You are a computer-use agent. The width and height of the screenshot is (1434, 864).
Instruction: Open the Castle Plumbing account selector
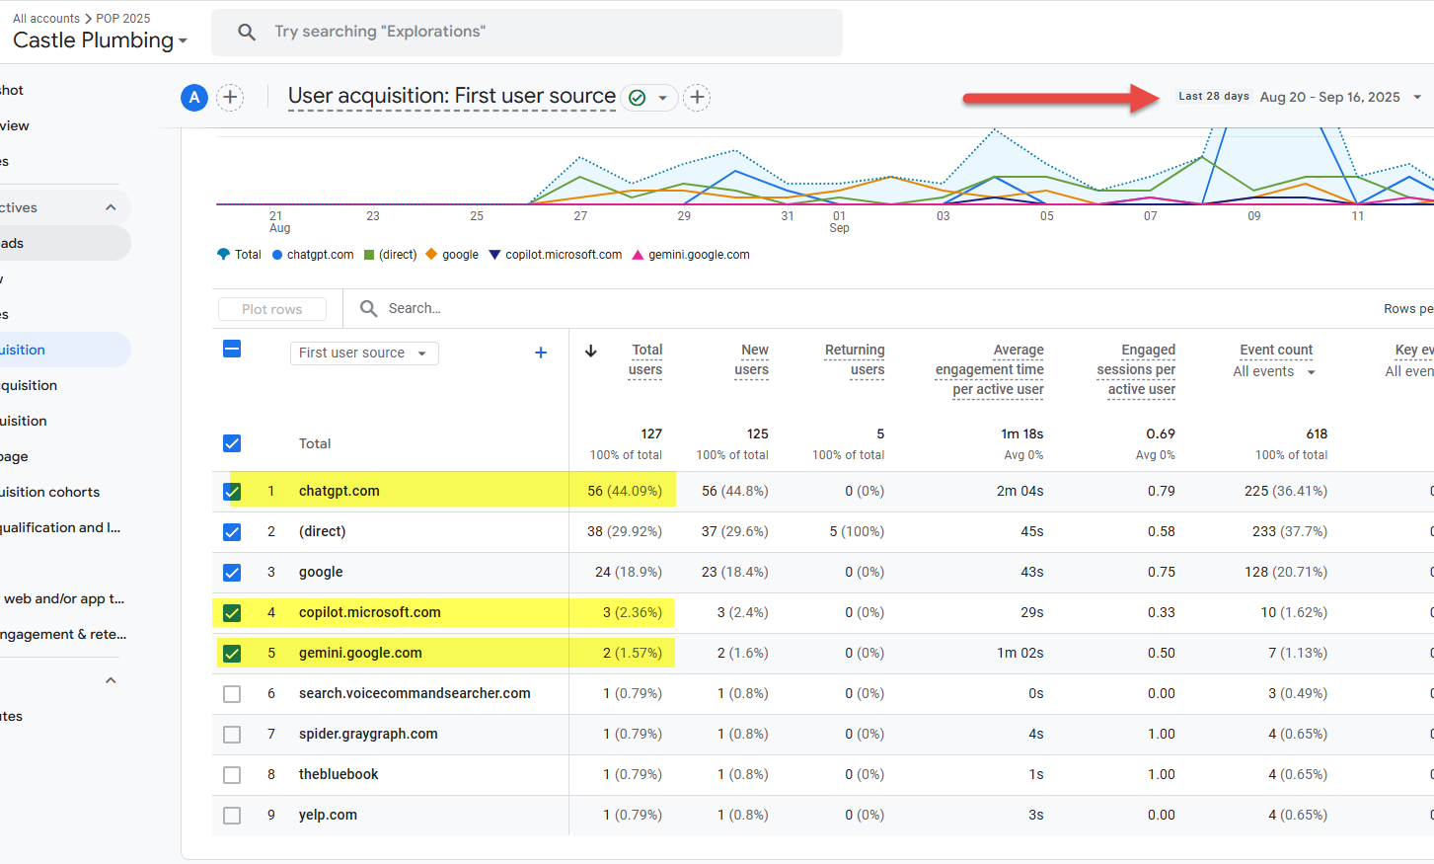point(100,40)
